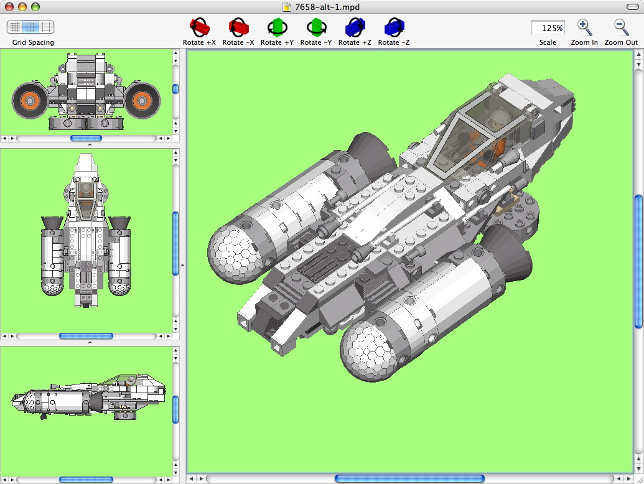Click the Rotate -X toolbar icon

(238, 27)
